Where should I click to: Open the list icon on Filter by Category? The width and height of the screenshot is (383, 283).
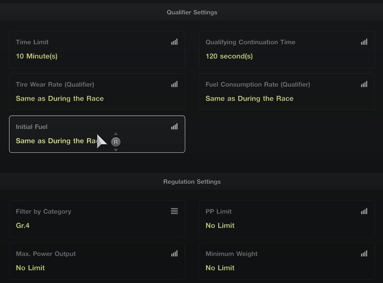[174, 211]
